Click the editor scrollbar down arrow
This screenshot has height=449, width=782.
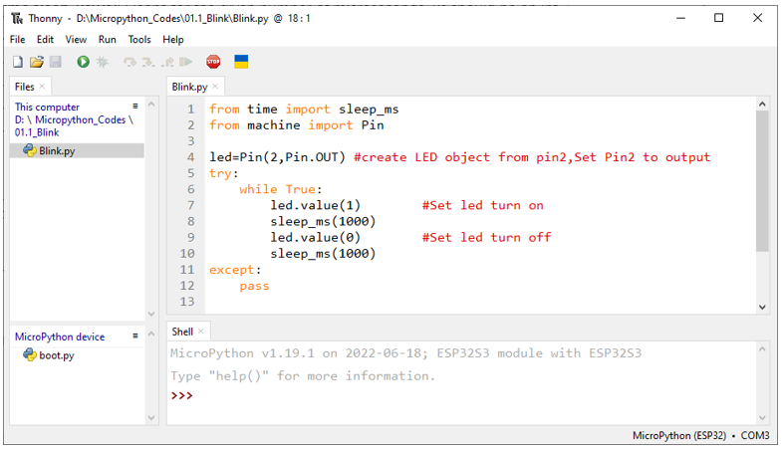pyautogui.click(x=762, y=307)
